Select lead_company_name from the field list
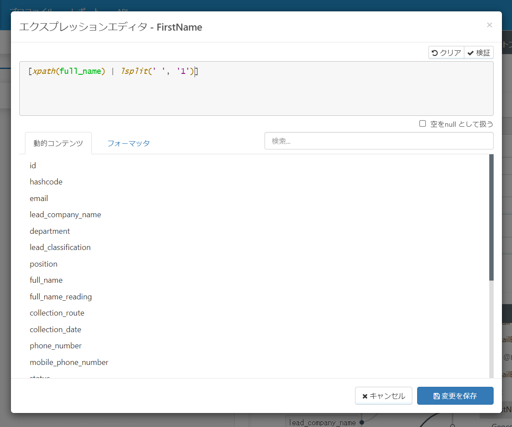 pos(65,215)
